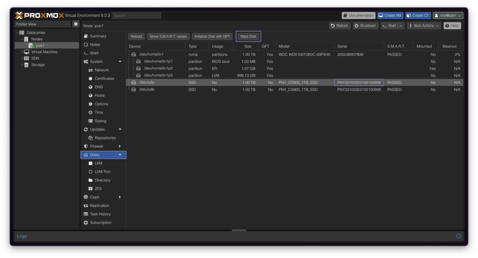The width and height of the screenshot is (478, 258).
Task: Click the Shutdown button
Action: coord(365,26)
